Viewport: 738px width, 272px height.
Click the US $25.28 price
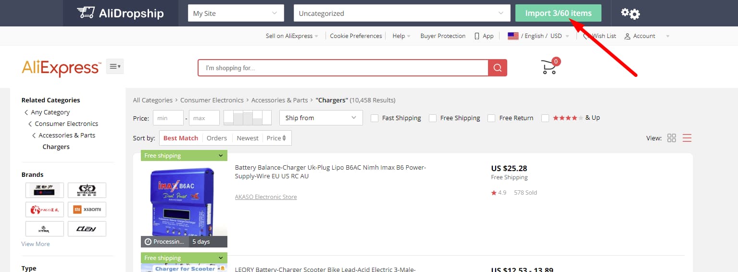tap(509, 168)
